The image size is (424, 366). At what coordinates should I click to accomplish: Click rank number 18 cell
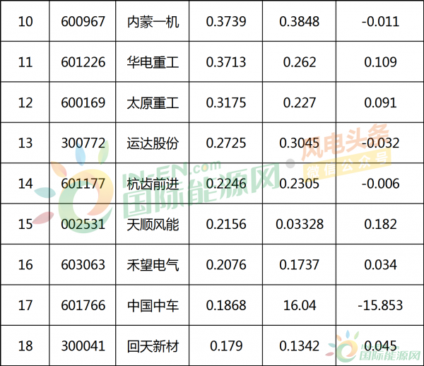pos(25,346)
